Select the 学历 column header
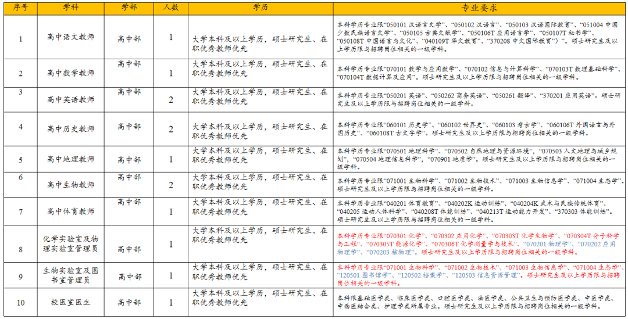The height and width of the screenshot is (319, 628). coord(261,8)
